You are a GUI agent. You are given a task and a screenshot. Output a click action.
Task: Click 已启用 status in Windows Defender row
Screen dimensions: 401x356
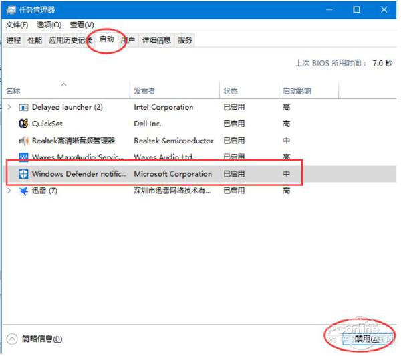tap(234, 174)
